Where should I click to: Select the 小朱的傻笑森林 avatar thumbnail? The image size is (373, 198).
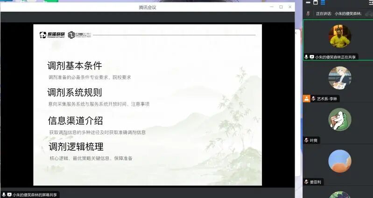(x=339, y=36)
